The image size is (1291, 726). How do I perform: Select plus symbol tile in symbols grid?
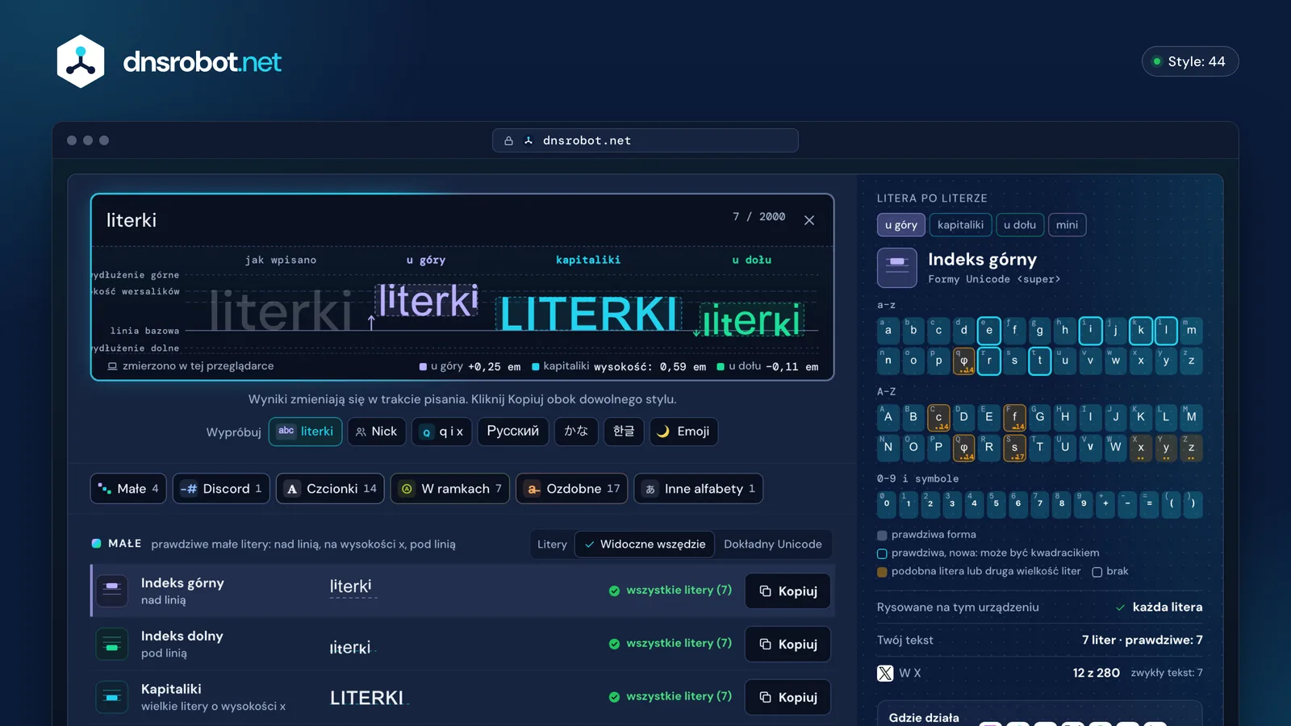pos(1105,504)
